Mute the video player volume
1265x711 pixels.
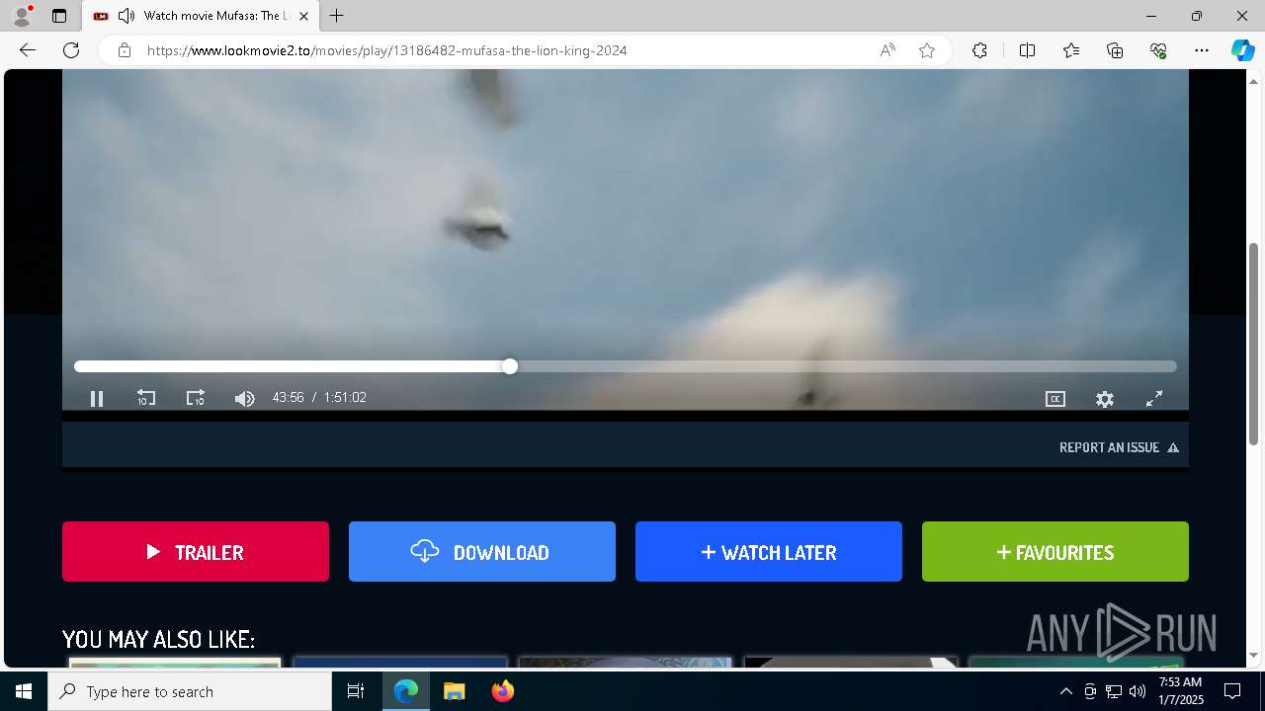coord(245,399)
